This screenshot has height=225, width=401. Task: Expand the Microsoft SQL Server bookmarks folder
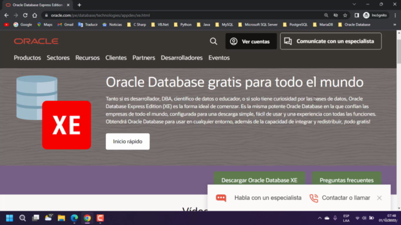[258, 24]
